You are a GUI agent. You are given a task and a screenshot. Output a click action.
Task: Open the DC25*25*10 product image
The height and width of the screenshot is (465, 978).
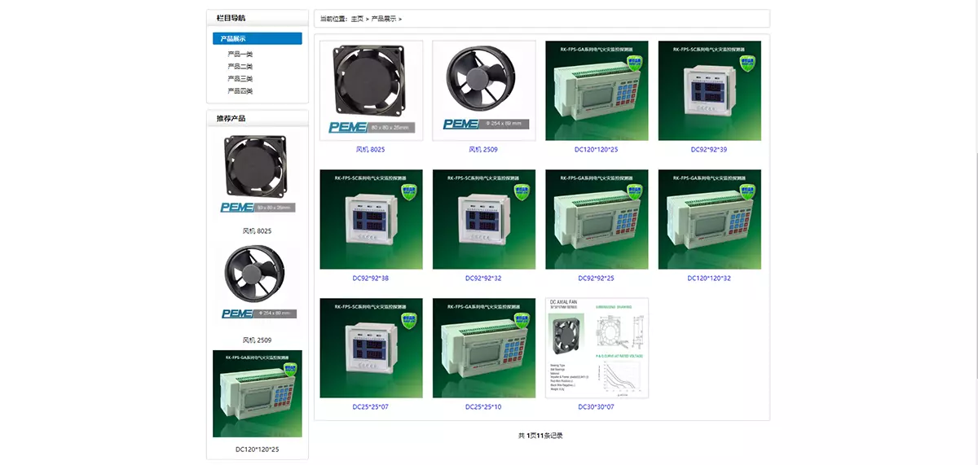(x=483, y=348)
